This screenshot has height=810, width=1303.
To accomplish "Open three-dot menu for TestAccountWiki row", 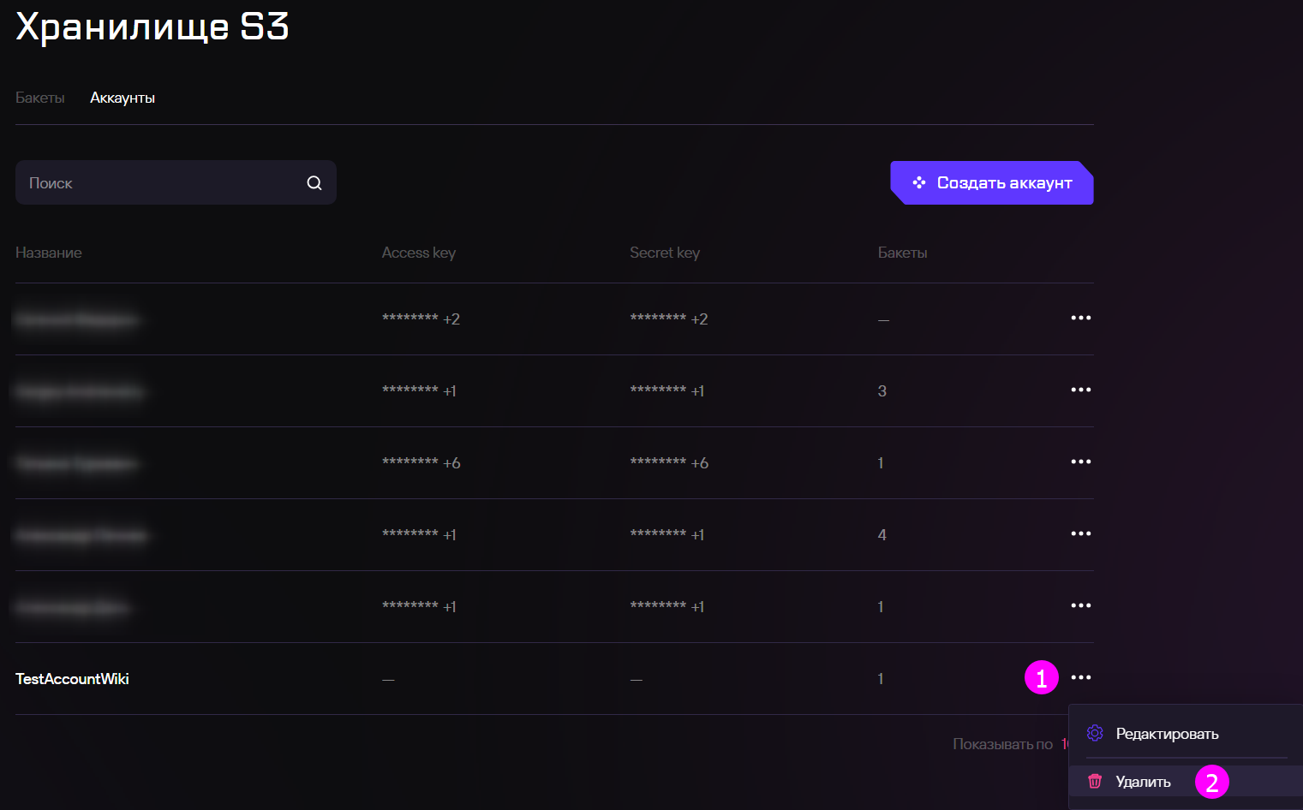I will click(x=1081, y=677).
